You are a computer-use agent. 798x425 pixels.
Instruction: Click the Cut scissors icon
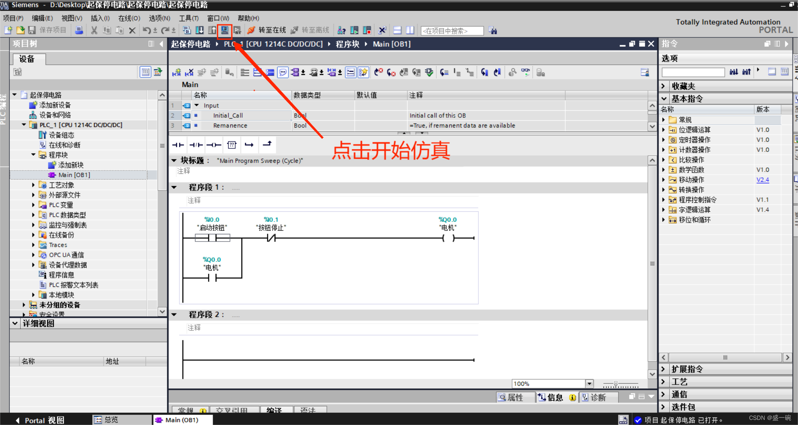click(94, 30)
